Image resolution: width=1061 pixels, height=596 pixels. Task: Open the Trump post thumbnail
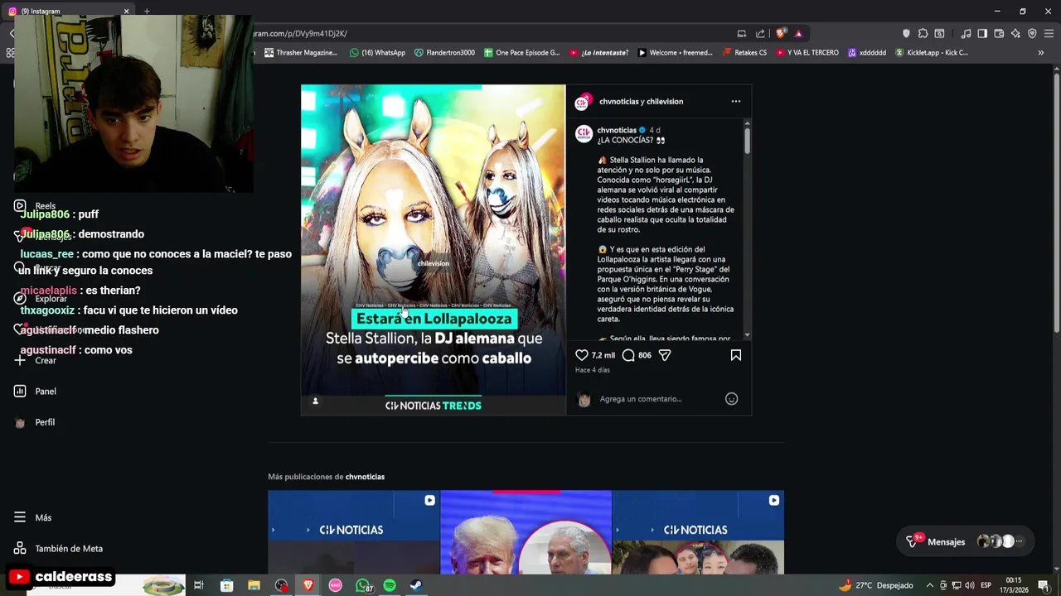click(x=526, y=532)
